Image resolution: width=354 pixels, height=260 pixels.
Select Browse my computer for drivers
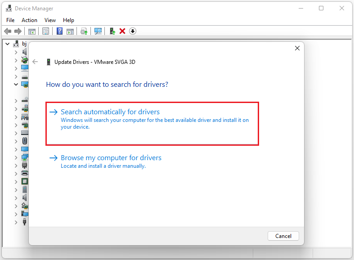pos(111,158)
